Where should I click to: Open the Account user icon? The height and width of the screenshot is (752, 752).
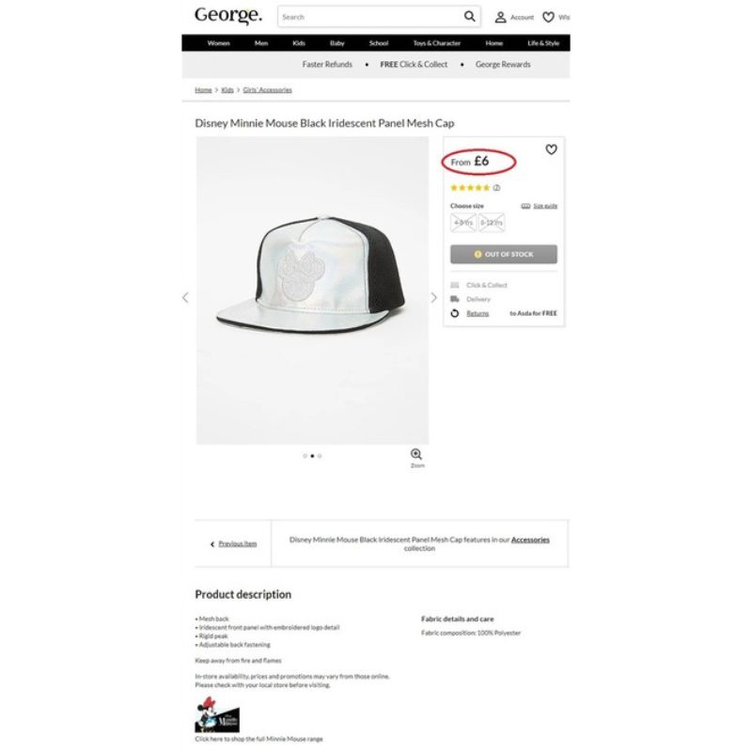[500, 17]
